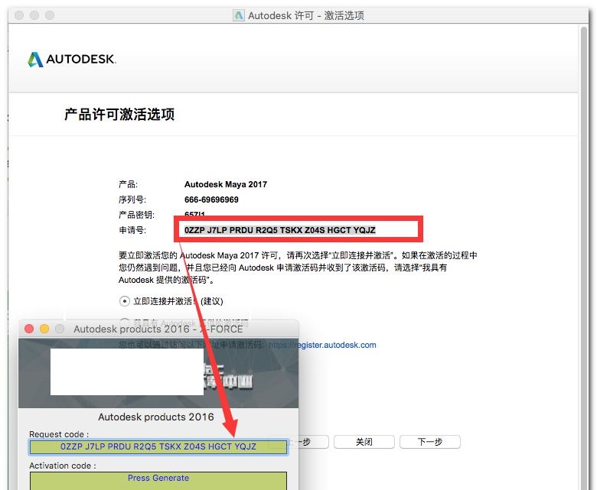Select the connect and activate now radio option
Viewport: 597px width, 490px height.
[x=125, y=301]
